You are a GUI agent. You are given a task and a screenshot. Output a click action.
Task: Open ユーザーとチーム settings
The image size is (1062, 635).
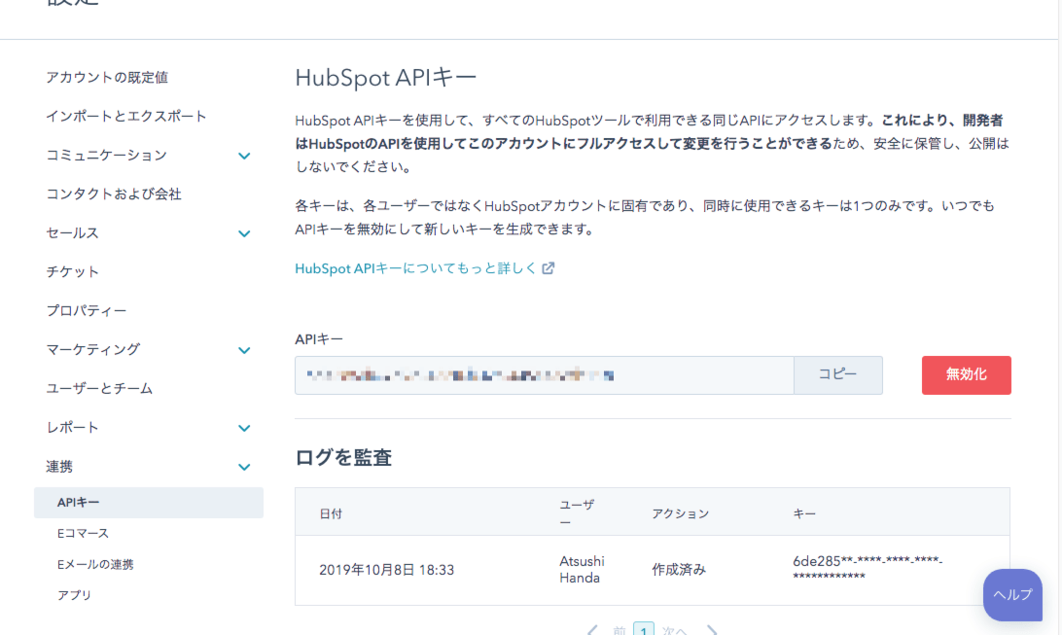coord(99,388)
